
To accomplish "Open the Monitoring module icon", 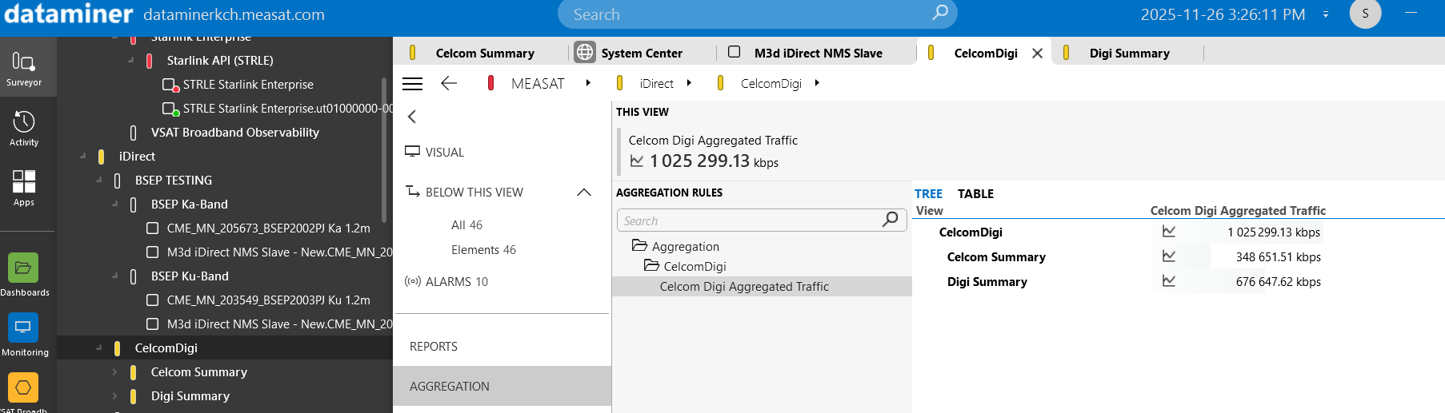I will tap(24, 333).
